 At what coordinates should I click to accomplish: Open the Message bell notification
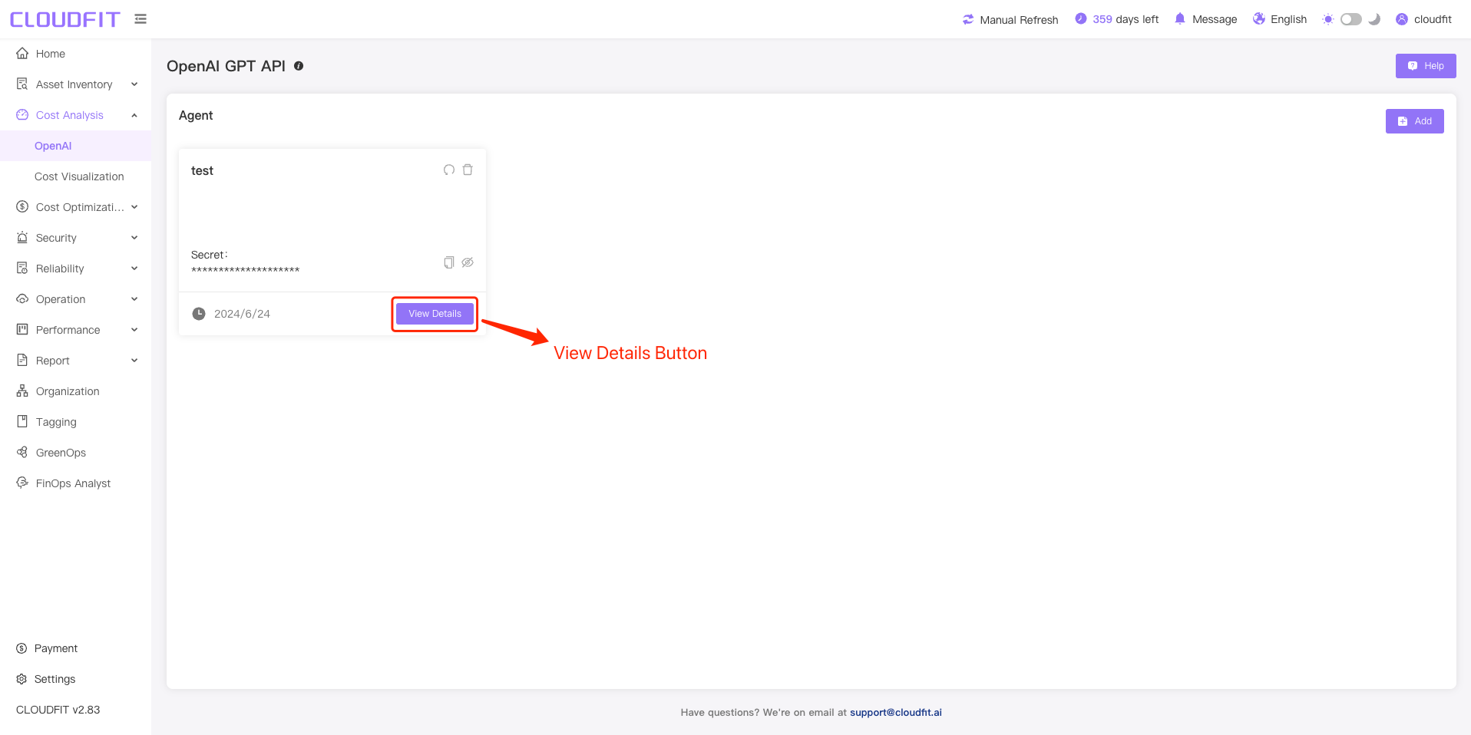pos(1180,18)
